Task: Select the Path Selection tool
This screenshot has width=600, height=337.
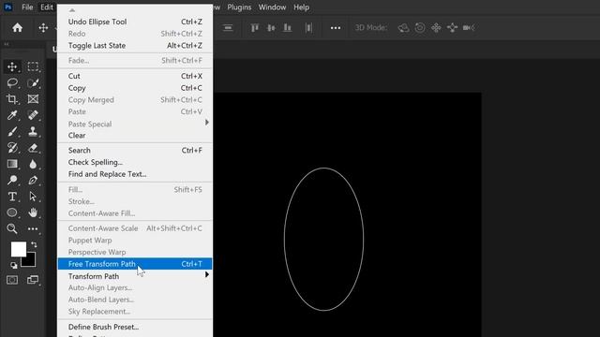Action: point(33,197)
